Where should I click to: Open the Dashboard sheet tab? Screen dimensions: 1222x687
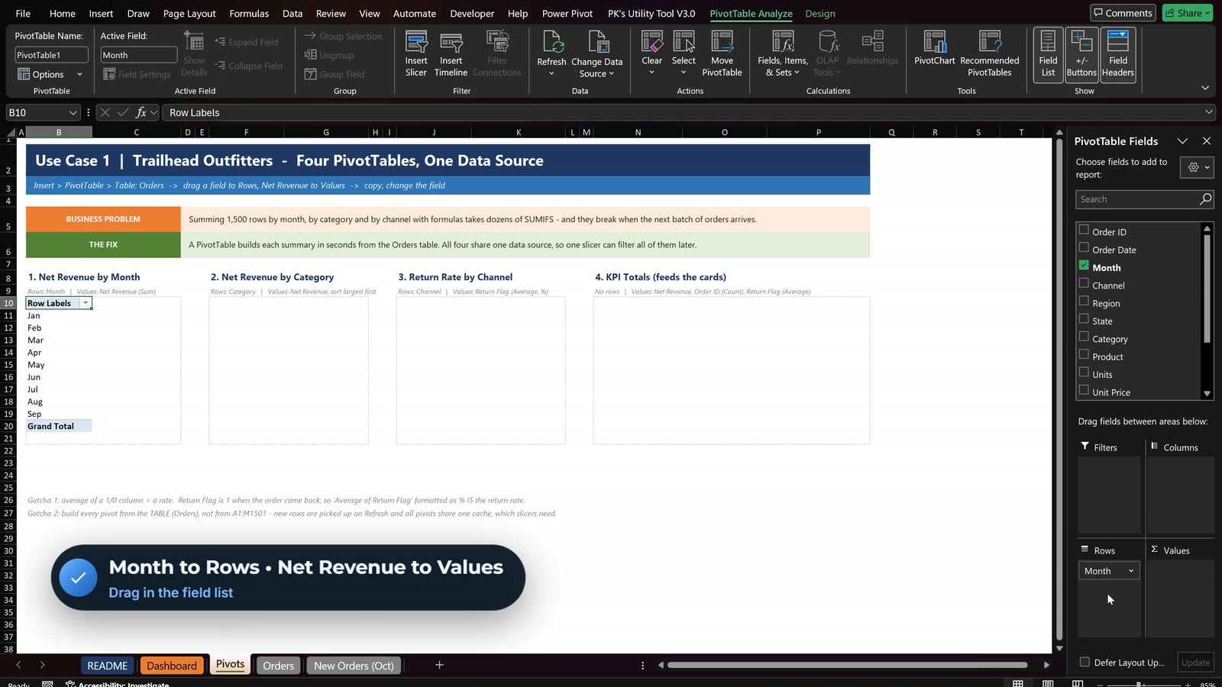[x=172, y=666]
